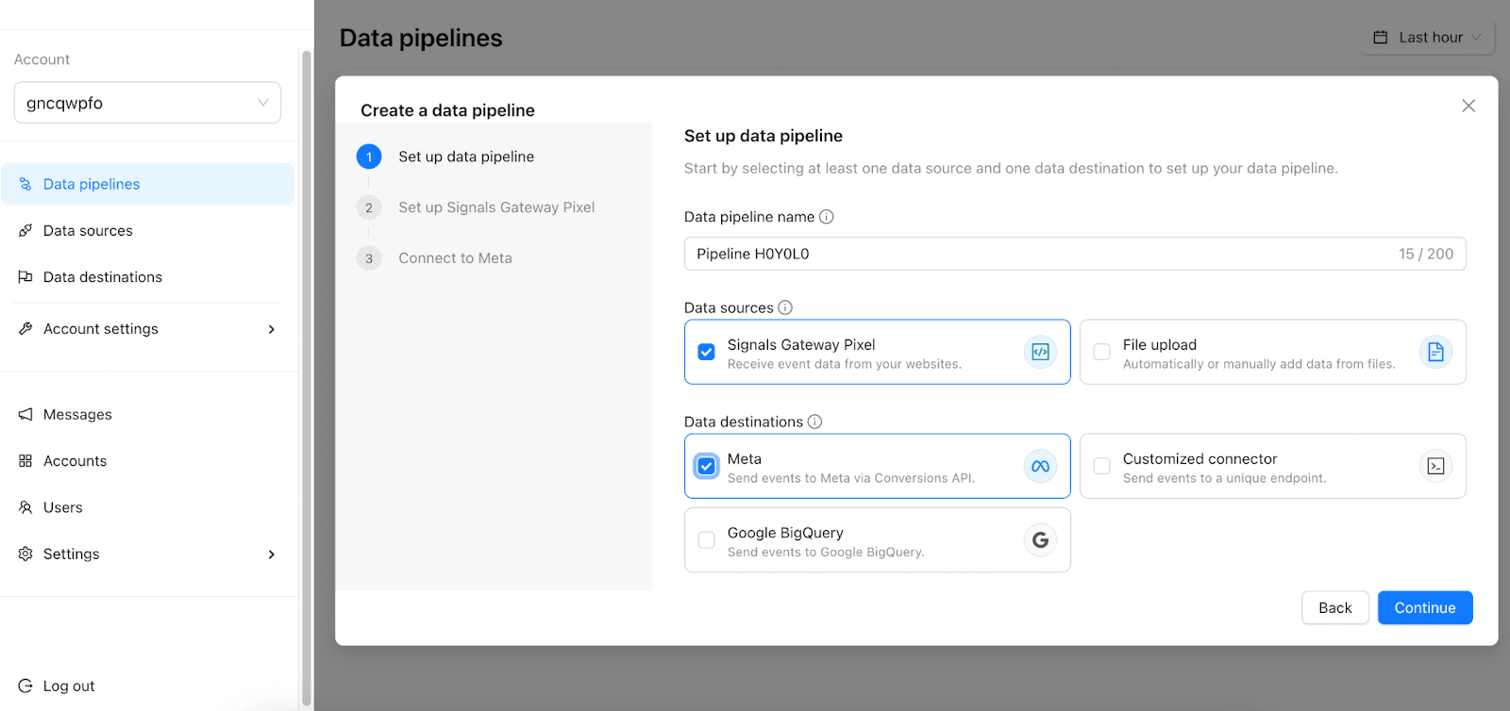1510x711 pixels.
Task: Click 'Send events to Meta via Conversions API.'
Action: [x=851, y=478]
